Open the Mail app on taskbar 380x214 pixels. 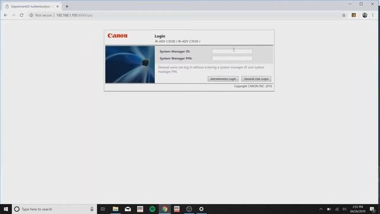point(128,209)
